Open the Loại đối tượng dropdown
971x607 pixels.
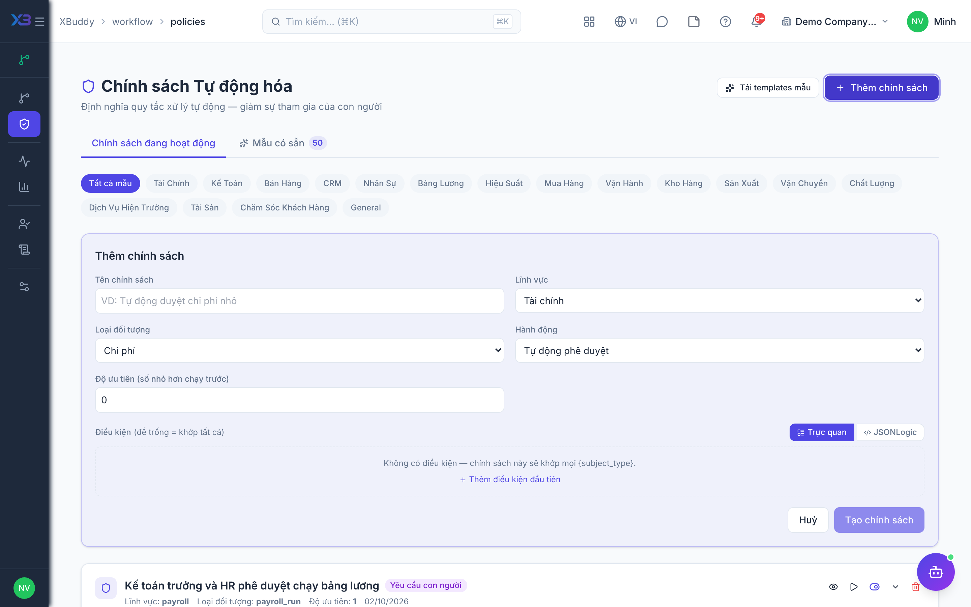(x=299, y=350)
